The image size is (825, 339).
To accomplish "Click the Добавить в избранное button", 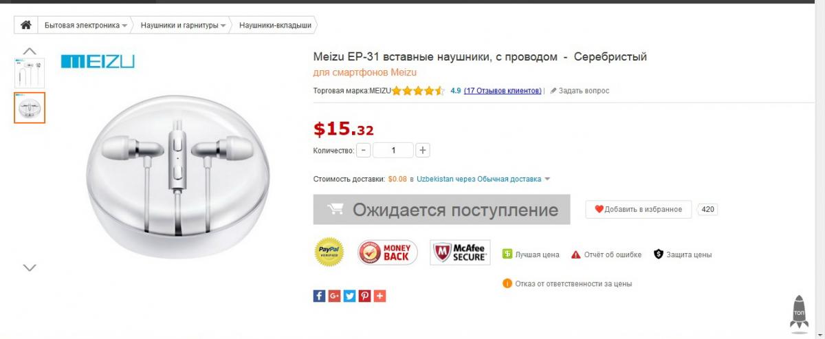I will click(639, 209).
